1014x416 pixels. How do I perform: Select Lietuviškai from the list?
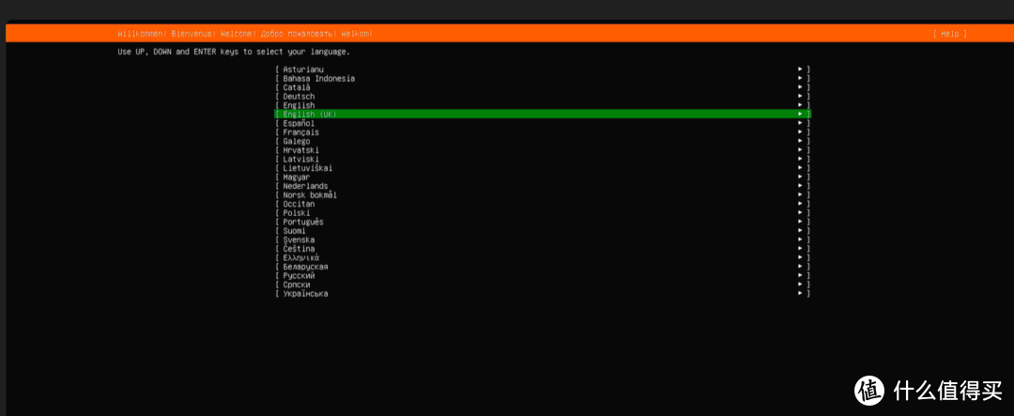(307, 168)
